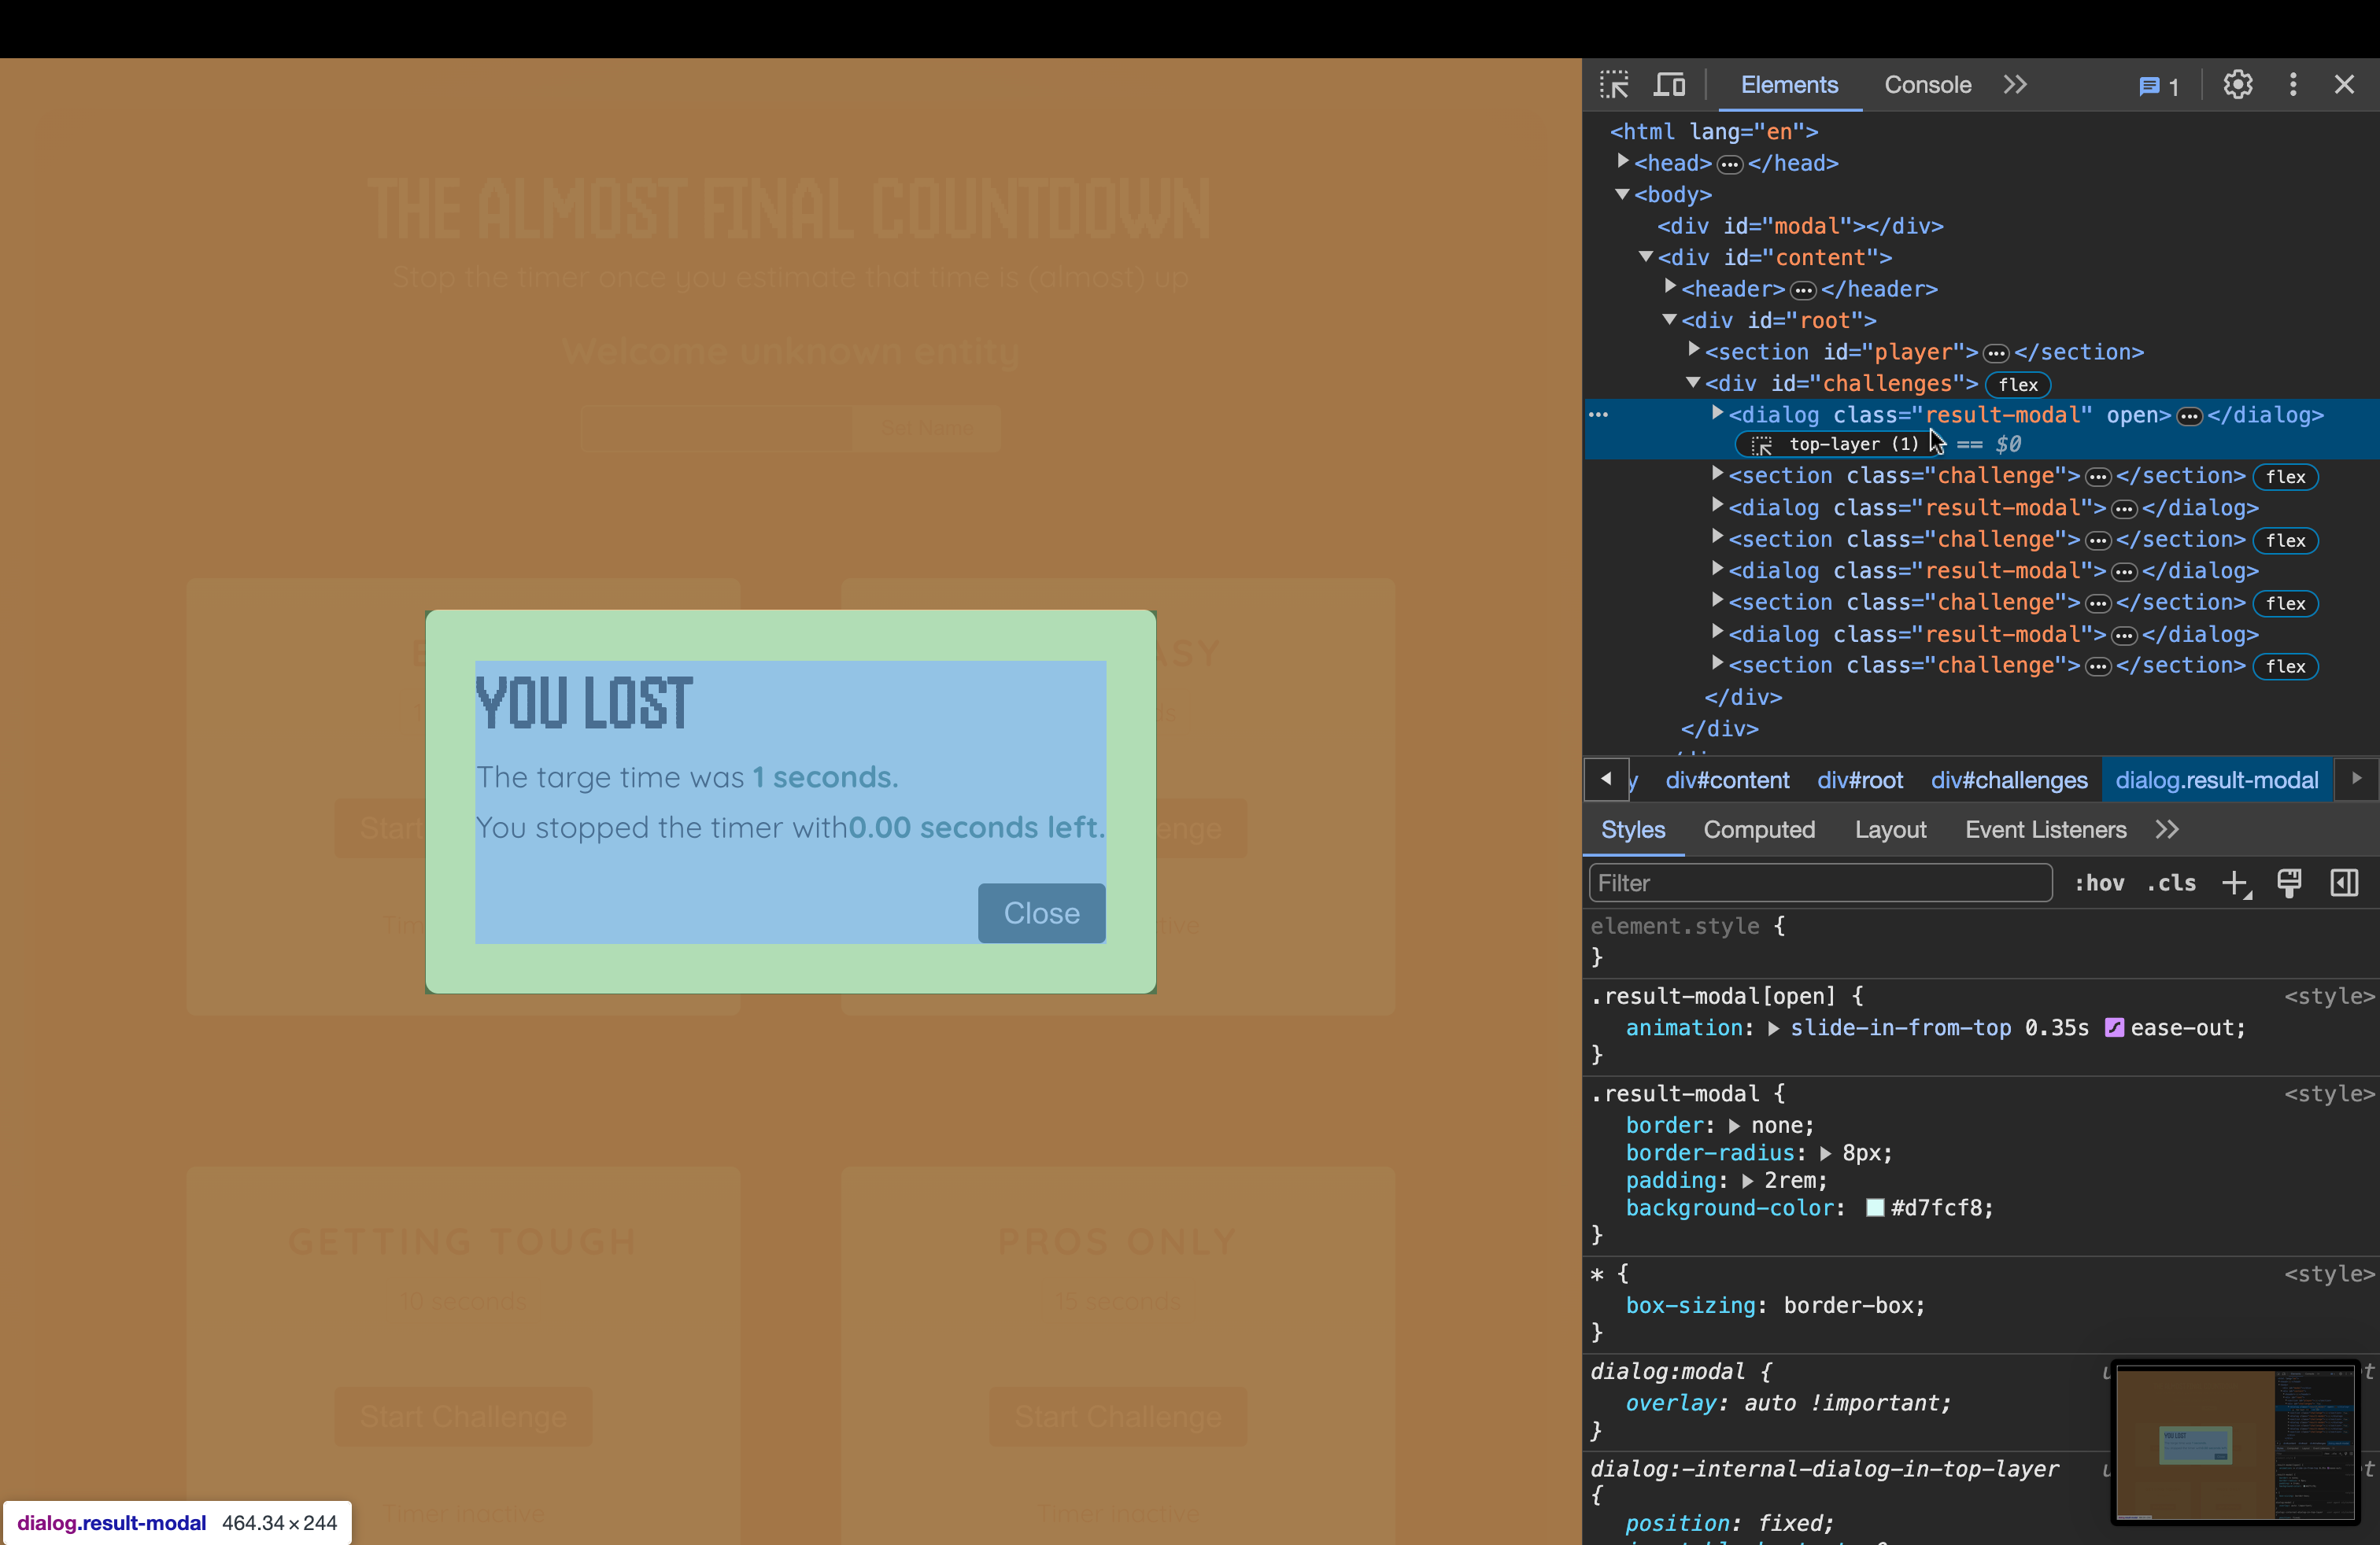The image size is (2380, 1545).
Task: Open the rendering emulation paintbrush icon
Action: (2289, 883)
